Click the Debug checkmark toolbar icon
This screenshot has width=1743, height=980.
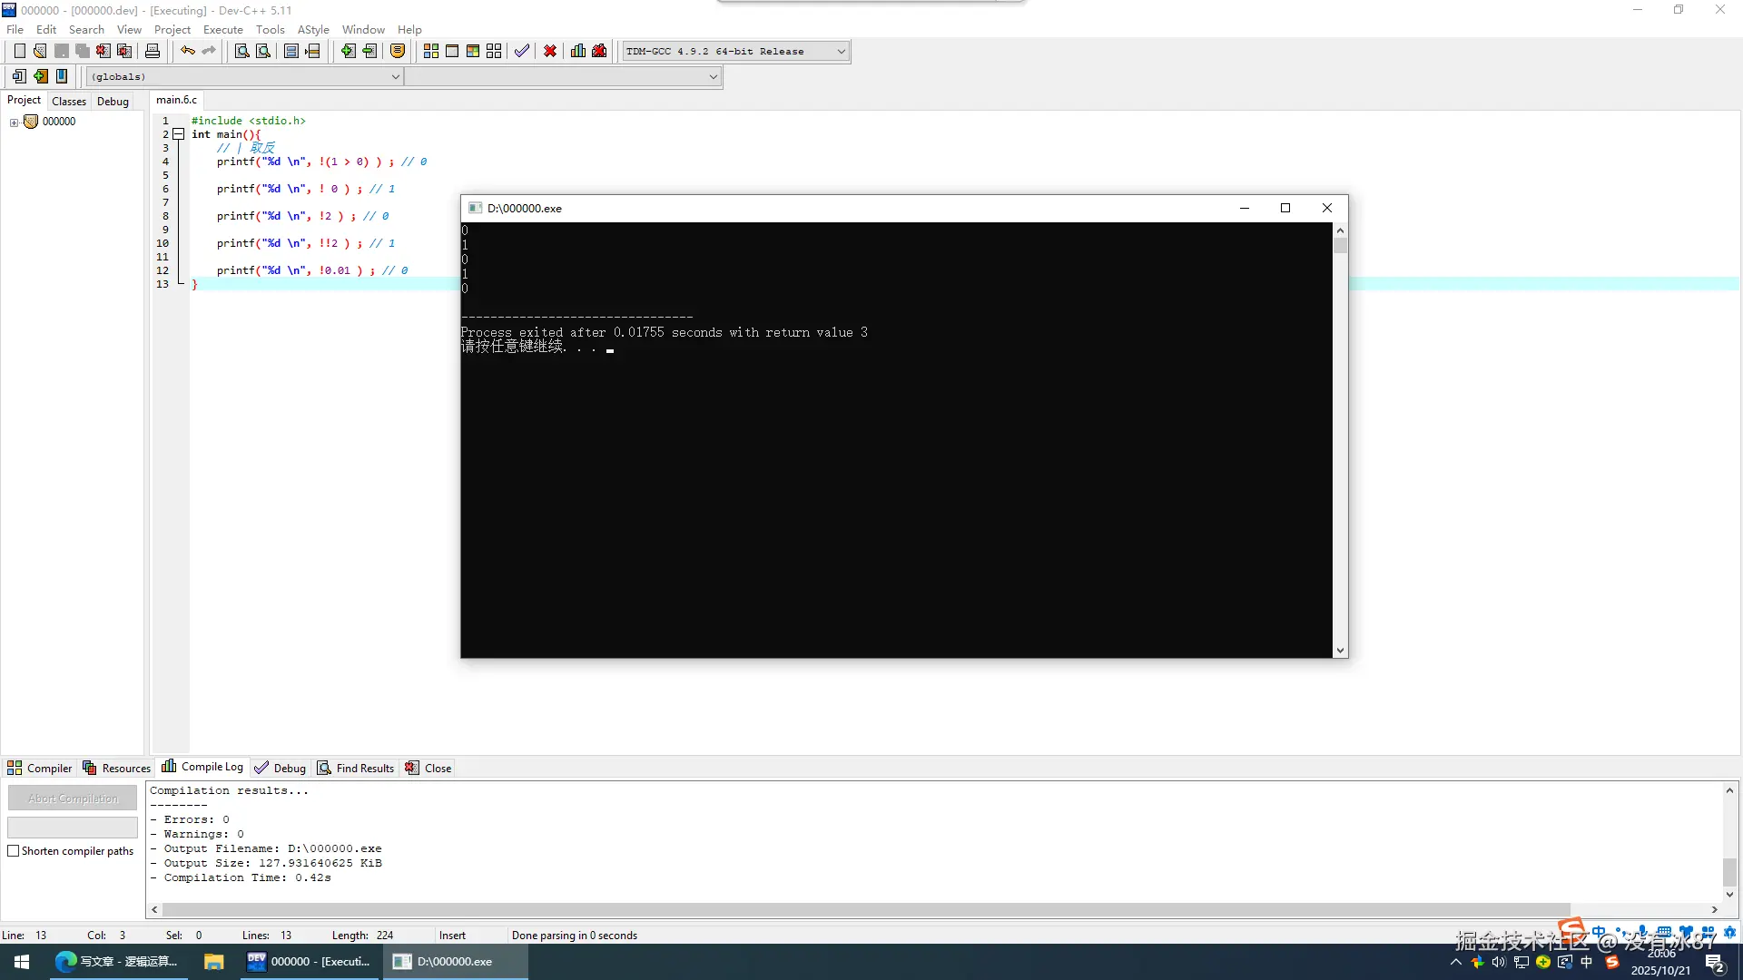click(x=522, y=52)
